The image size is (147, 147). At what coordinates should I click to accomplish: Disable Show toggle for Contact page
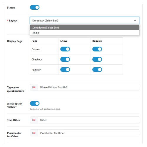point(65,49)
